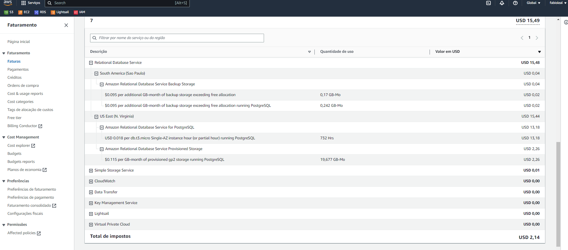Collapse Relational Database Service row
Image resolution: width=568 pixels, height=250 pixels.
[91, 63]
